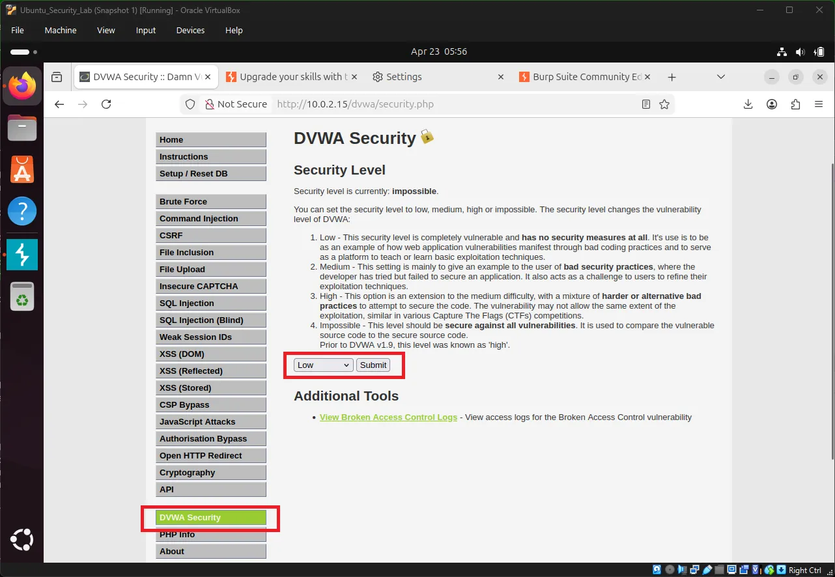Viewport: 835px width, 577px height.
Task: Open View Broken Access Control Logs link
Action: [388, 417]
